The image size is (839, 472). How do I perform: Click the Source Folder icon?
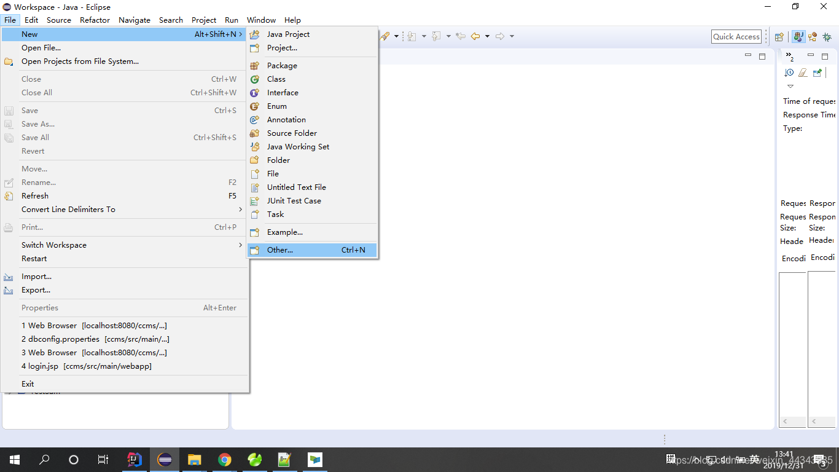coord(254,133)
